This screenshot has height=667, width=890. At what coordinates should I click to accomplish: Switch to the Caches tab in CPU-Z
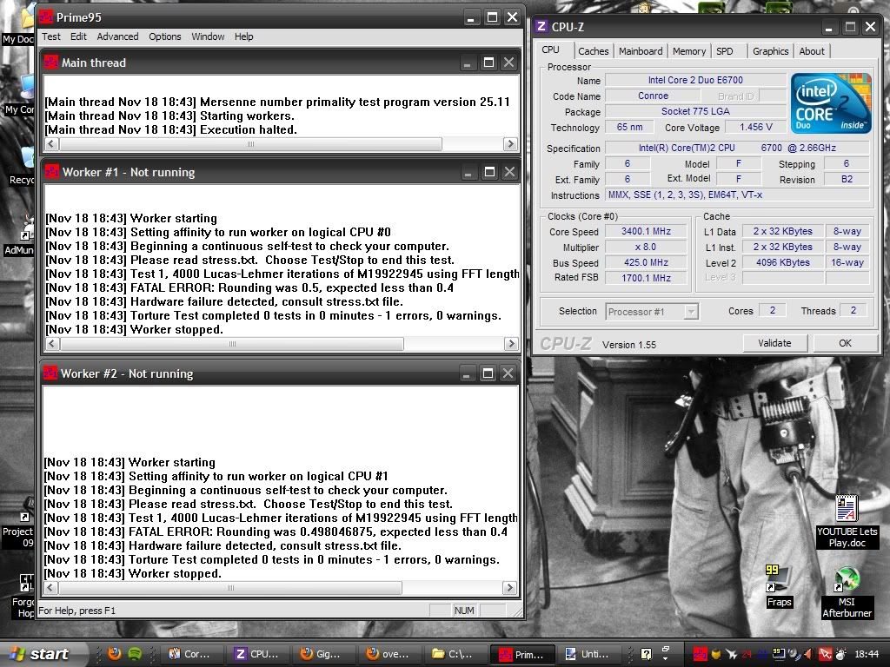coord(593,51)
